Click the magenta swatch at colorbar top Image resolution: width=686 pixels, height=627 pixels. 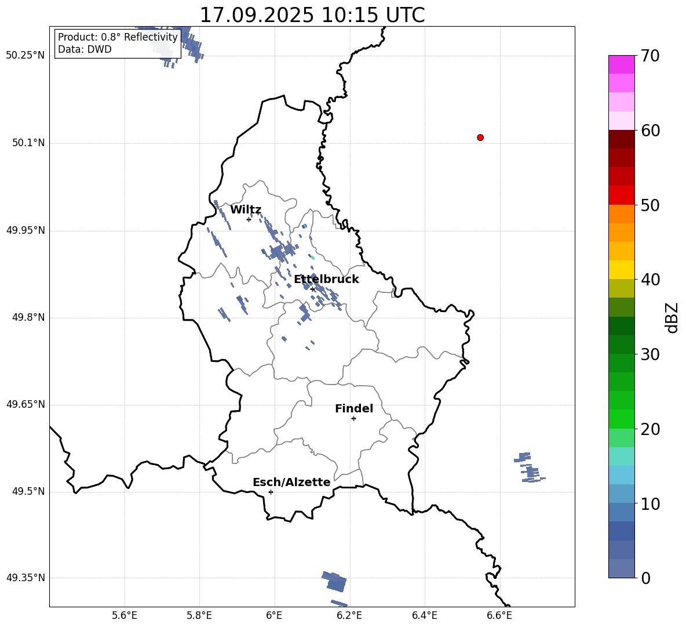(x=621, y=65)
